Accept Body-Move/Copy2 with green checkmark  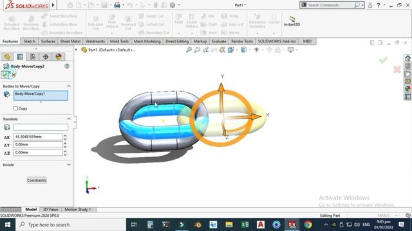[5, 75]
